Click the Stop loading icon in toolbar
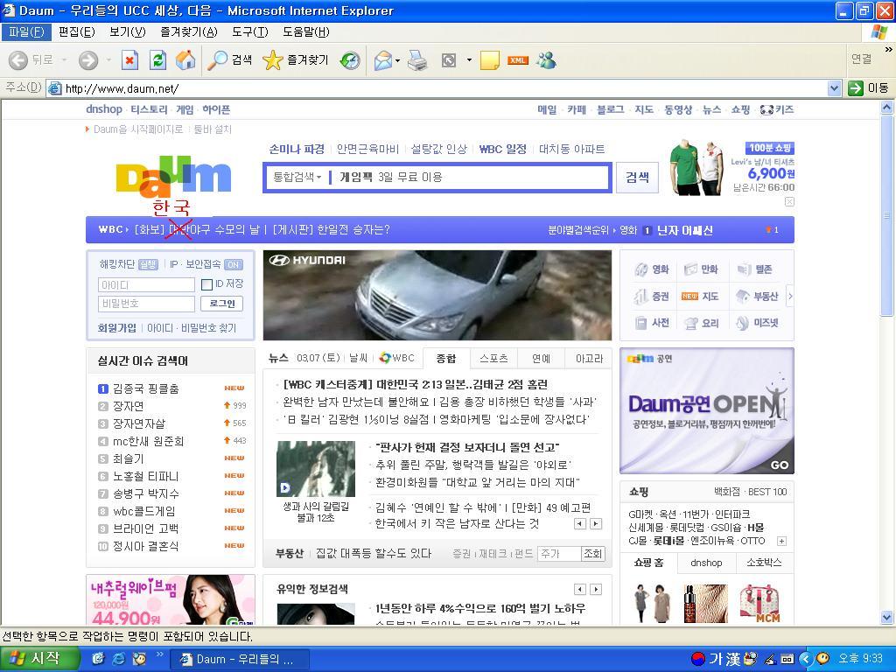Viewport: 896px width, 672px height. click(x=129, y=60)
